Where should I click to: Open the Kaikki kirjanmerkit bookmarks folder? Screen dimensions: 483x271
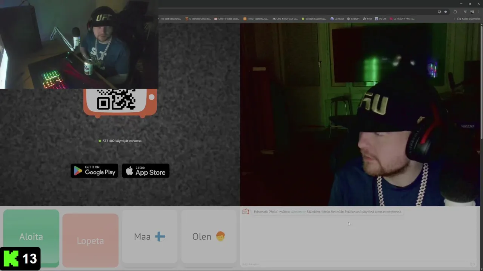tap(469, 19)
